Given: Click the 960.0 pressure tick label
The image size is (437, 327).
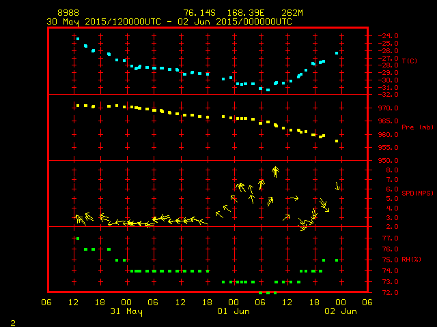Looking at the screenshot, I should pos(389,135).
